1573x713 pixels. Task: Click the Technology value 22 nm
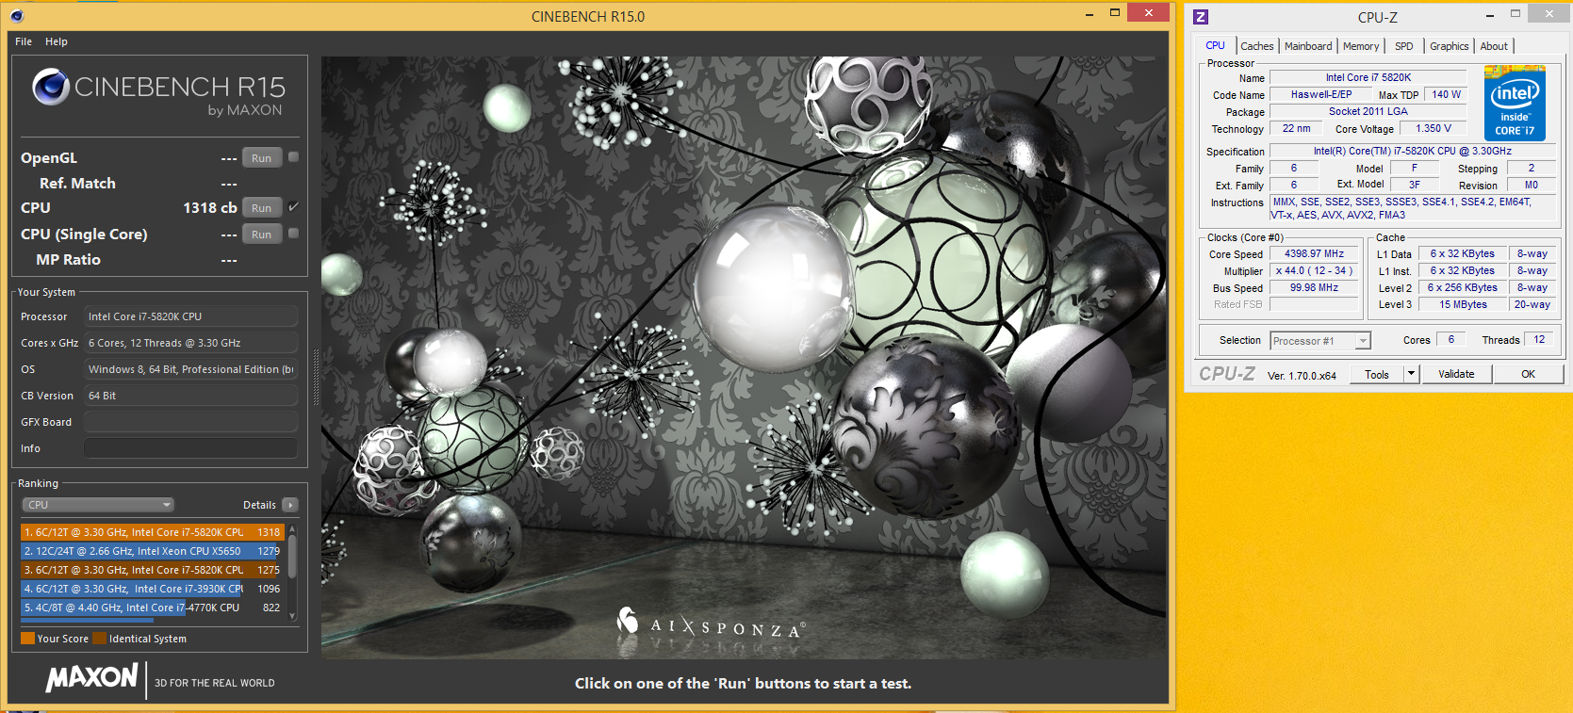(1296, 128)
